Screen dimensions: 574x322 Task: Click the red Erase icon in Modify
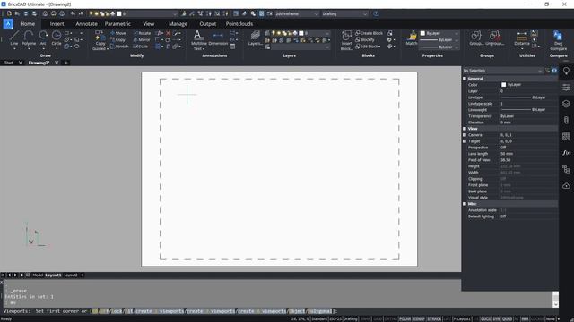(x=169, y=33)
